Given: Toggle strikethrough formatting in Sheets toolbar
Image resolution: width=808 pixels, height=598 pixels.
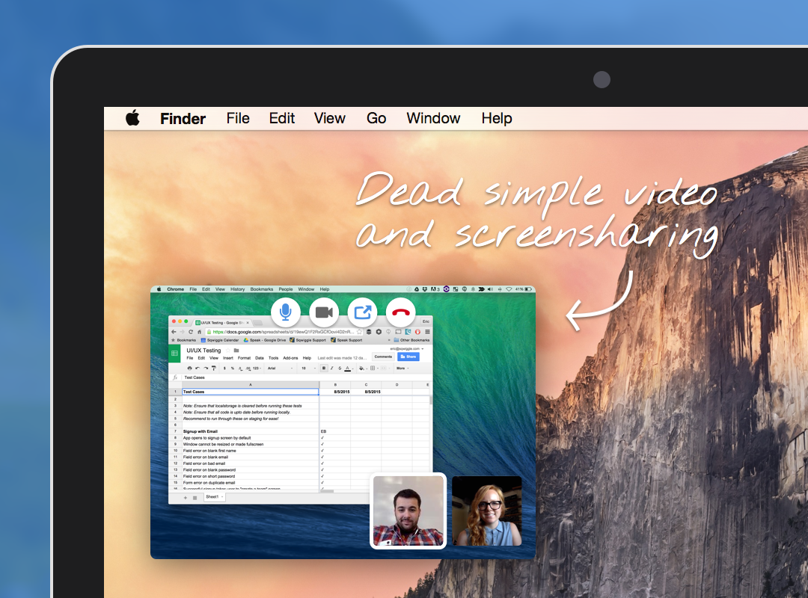Looking at the screenshot, I should tap(340, 369).
